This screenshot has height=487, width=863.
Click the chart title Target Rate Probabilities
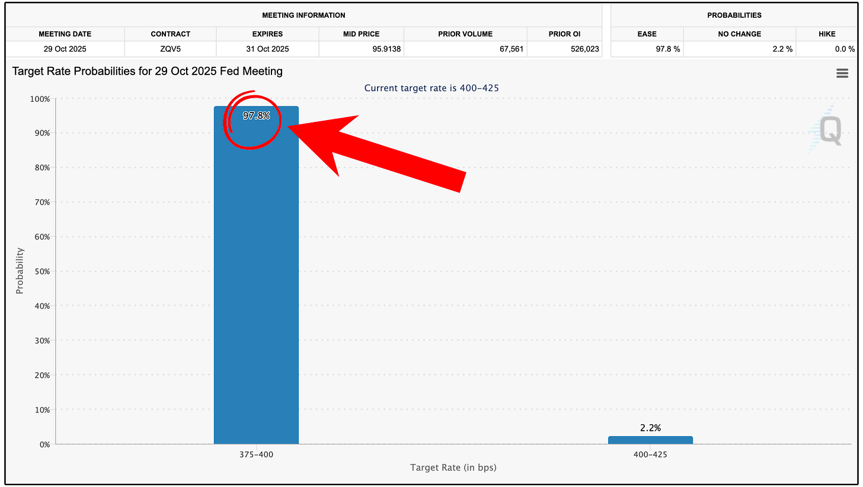pyautogui.click(x=147, y=72)
